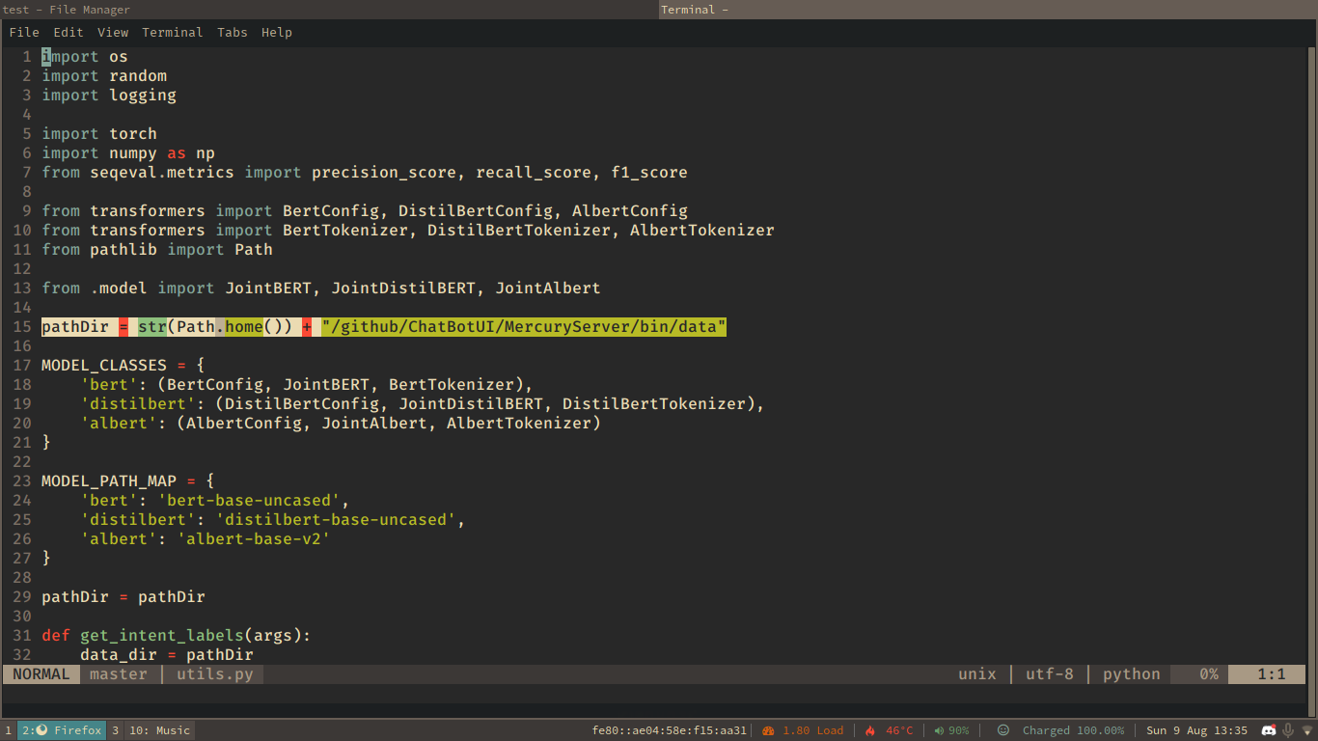
Task: Open the Edit menu
Action: pyautogui.click(x=69, y=33)
